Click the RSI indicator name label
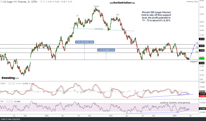This screenshot has height=121, width=206. [x=2, y=102]
